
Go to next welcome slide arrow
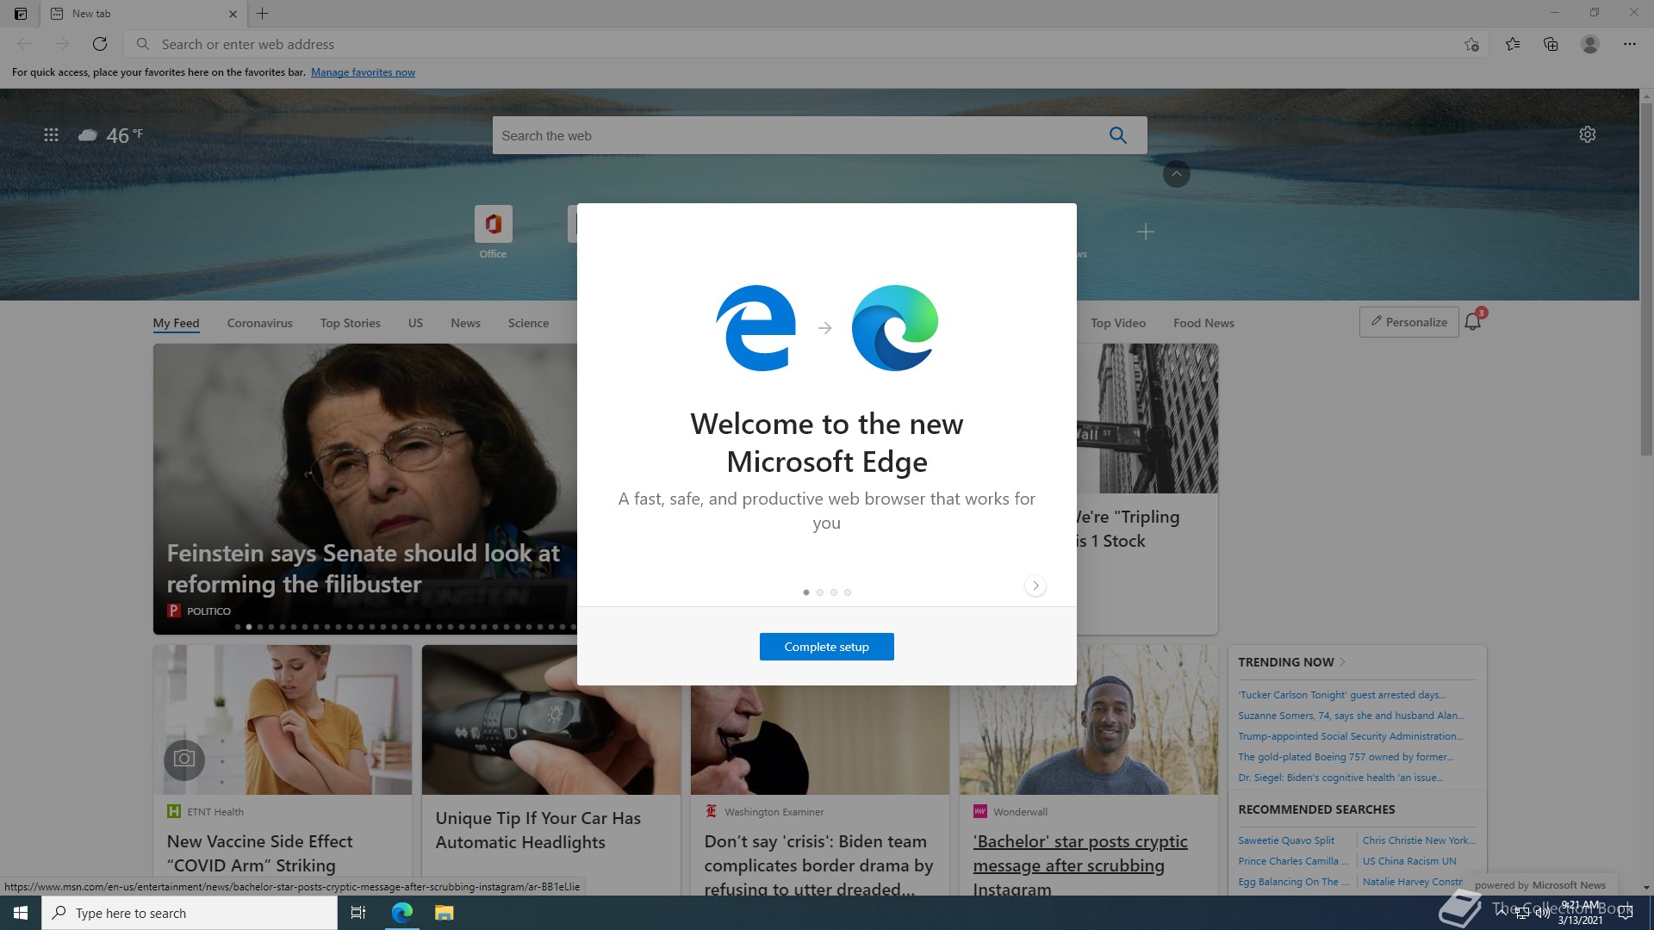pos(1035,586)
